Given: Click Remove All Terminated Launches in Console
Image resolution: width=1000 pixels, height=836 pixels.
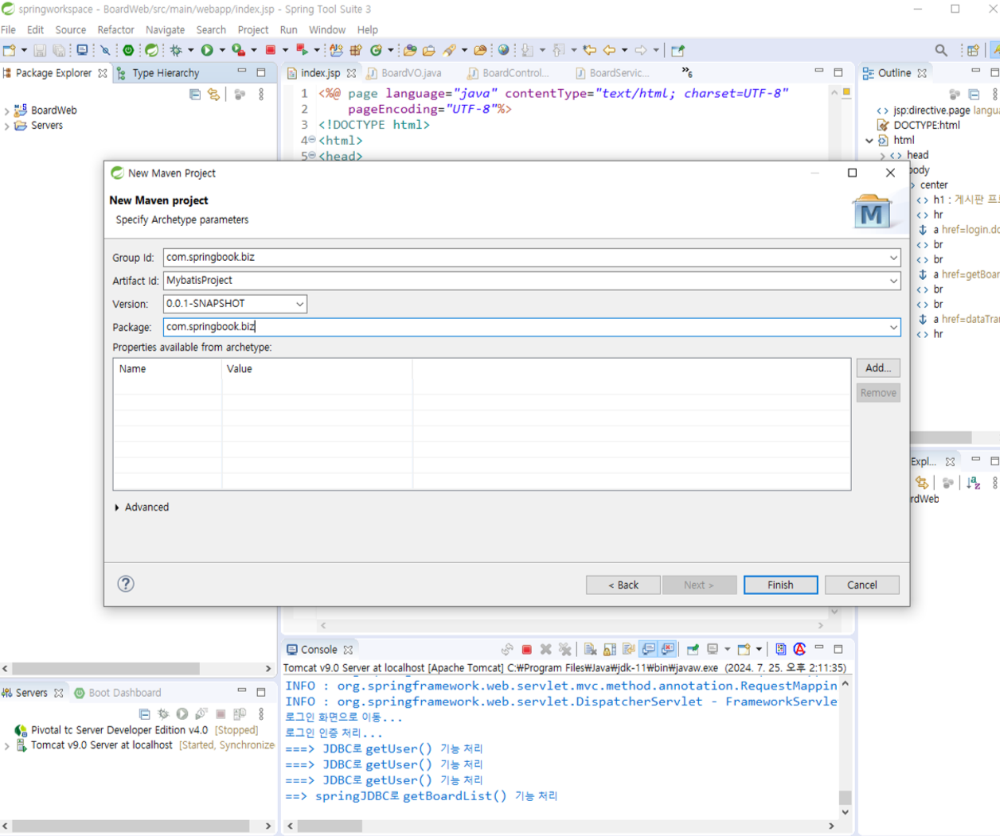Looking at the screenshot, I should (565, 650).
